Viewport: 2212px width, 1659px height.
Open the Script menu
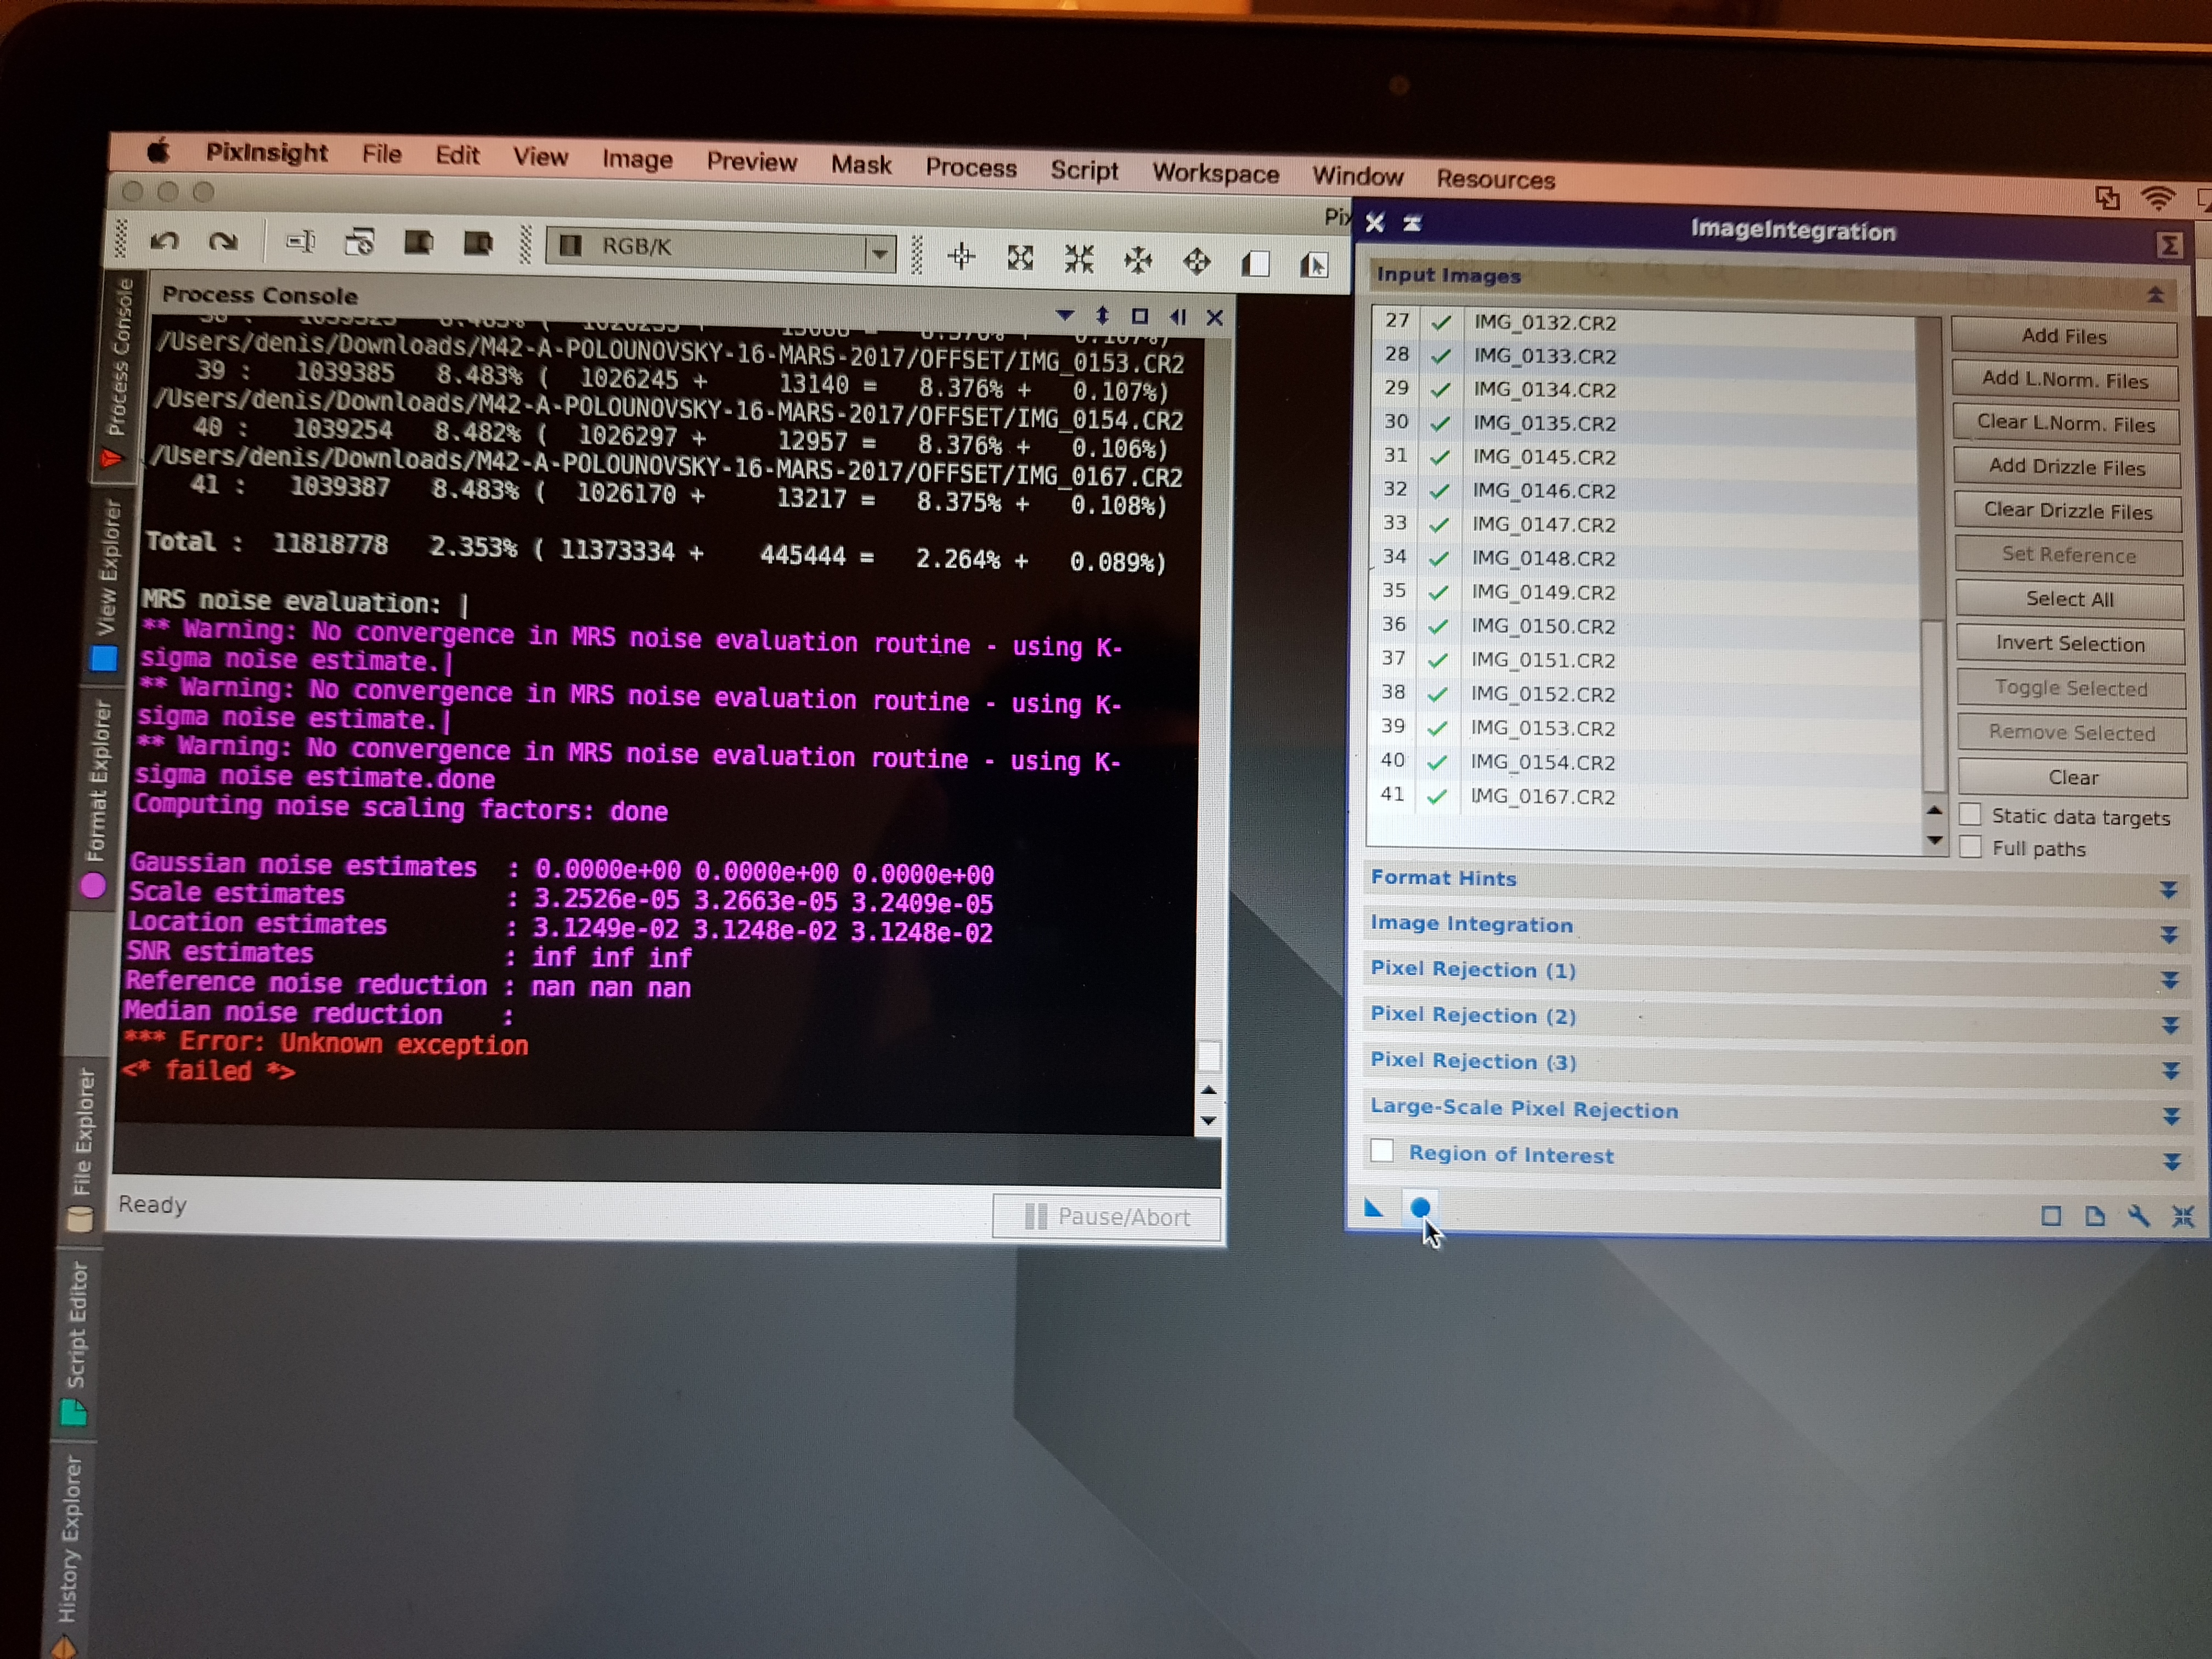click(x=1084, y=170)
